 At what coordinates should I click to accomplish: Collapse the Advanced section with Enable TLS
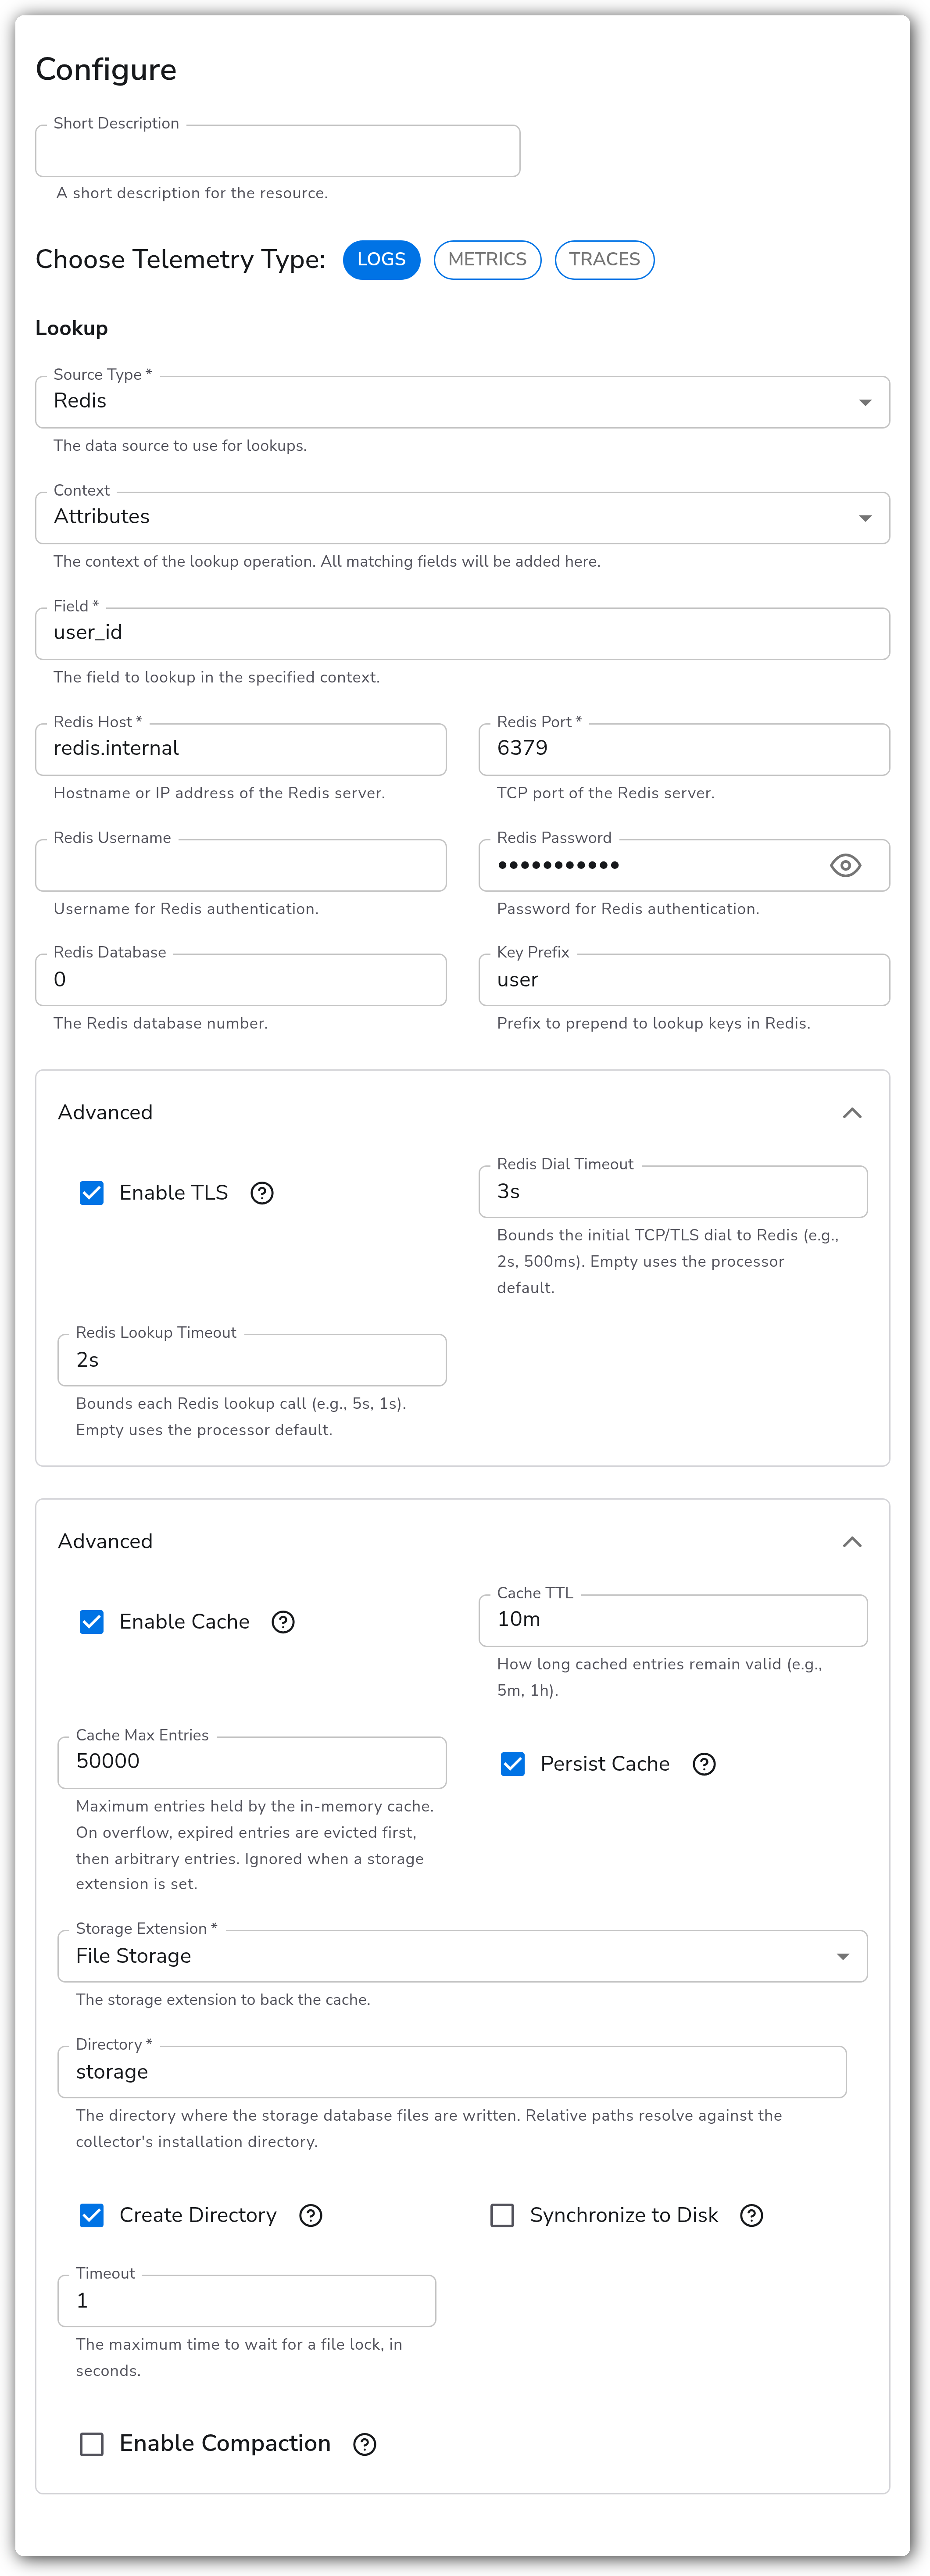pos(852,1113)
